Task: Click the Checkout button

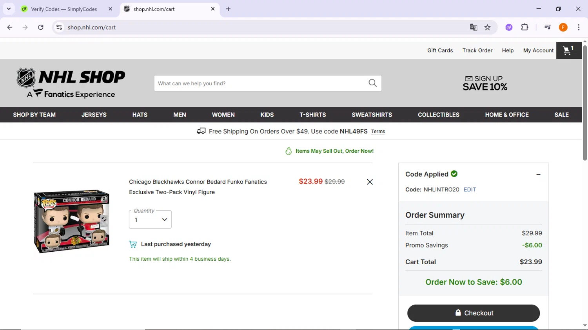Action: (474, 313)
